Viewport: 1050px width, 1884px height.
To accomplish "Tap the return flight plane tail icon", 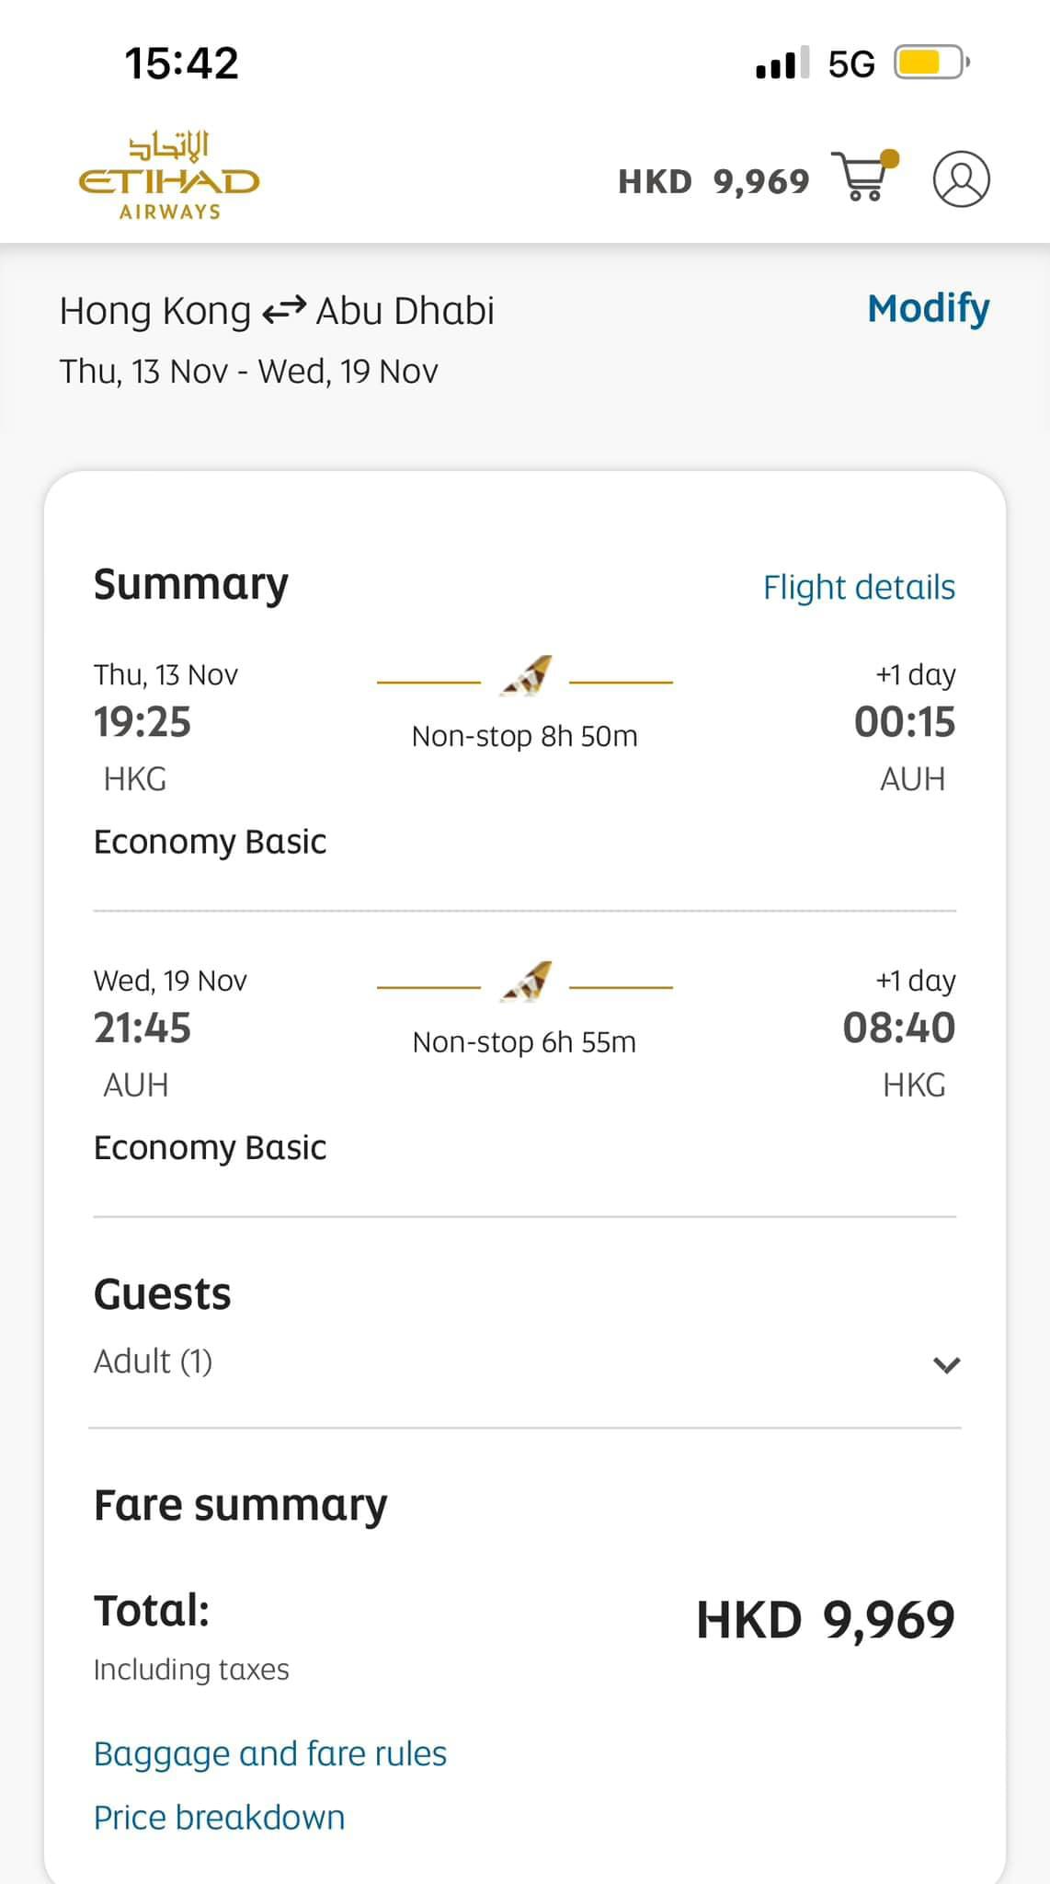I will coord(526,982).
